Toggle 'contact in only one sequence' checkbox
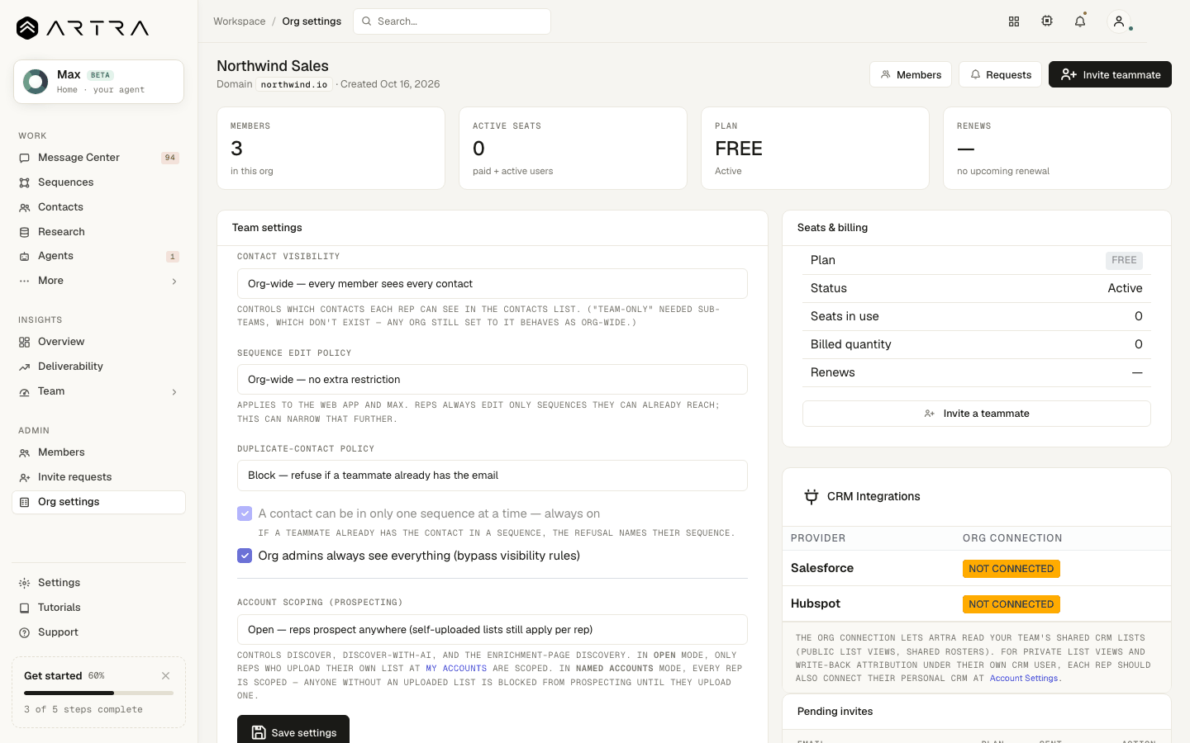 (x=245, y=513)
